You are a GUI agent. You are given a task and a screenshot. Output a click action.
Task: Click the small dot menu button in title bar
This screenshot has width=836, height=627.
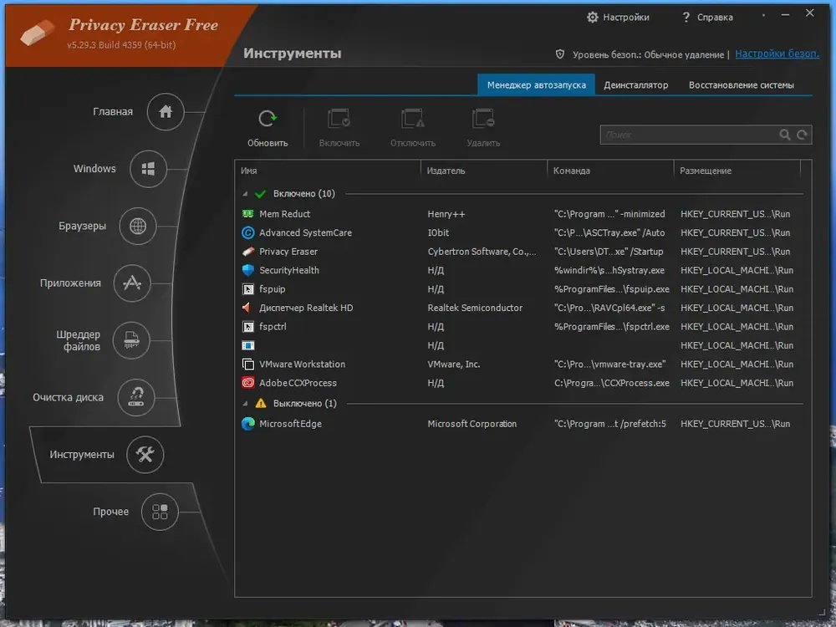click(x=763, y=15)
